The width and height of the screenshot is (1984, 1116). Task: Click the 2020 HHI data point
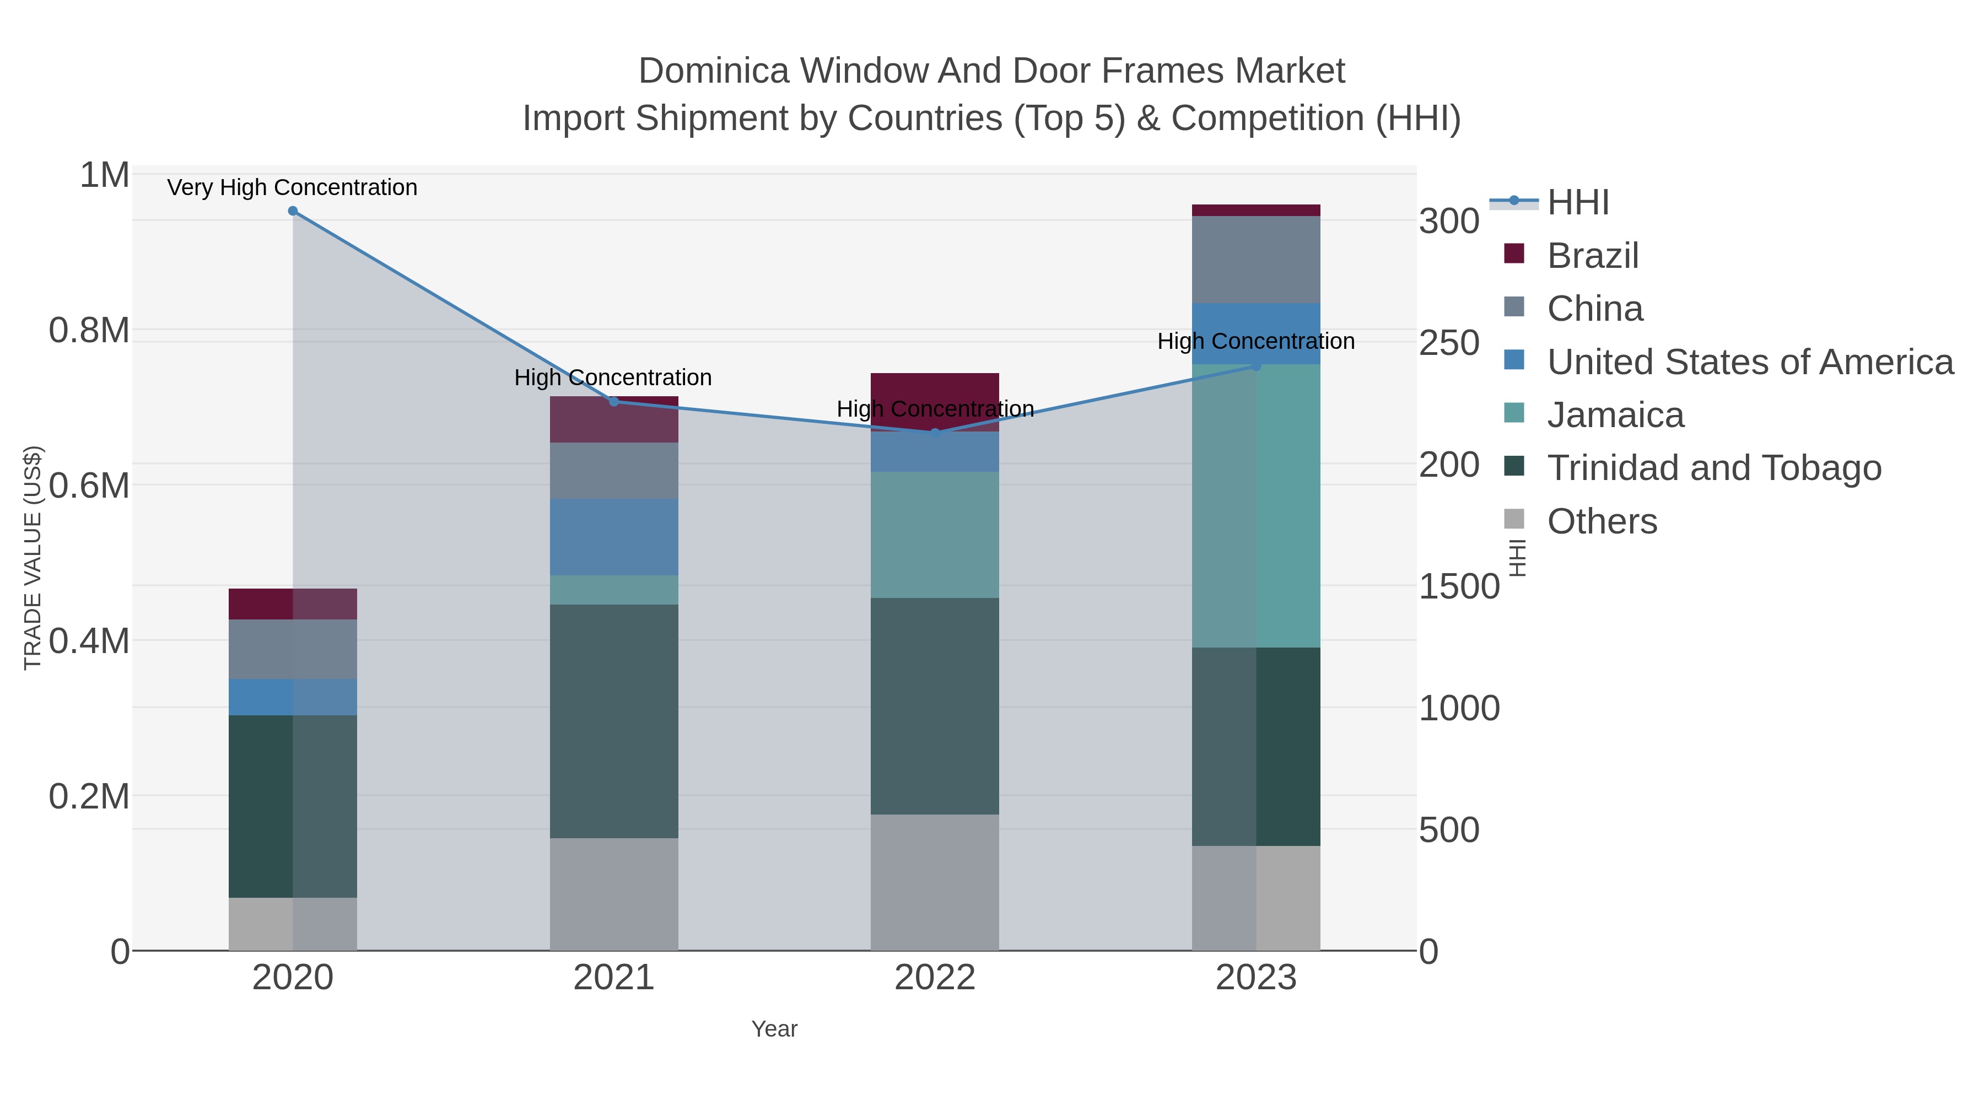pos(293,211)
